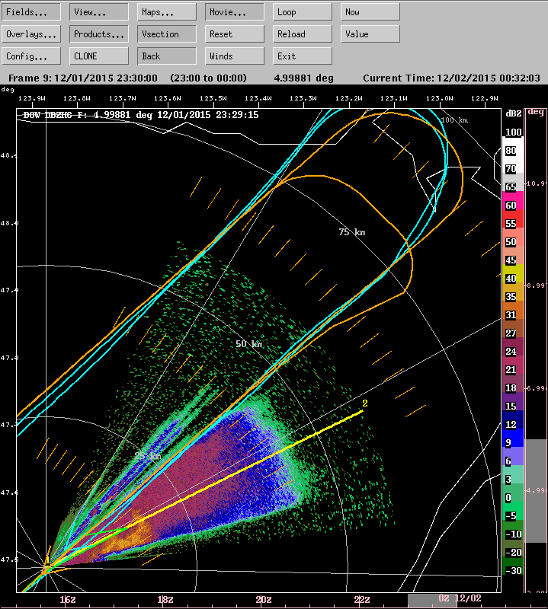Click the Reset button
Image resolution: width=548 pixels, height=609 pixels.
click(235, 34)
